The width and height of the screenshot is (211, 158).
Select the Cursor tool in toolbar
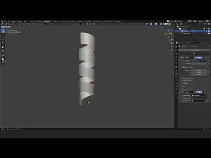(x=3, y=35)
